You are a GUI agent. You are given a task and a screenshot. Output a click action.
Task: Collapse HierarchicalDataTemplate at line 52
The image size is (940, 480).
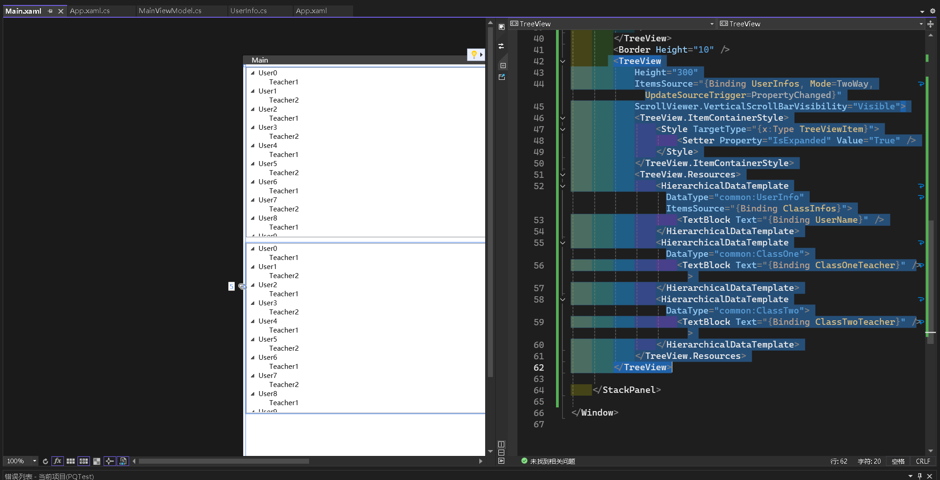(563, 186)
